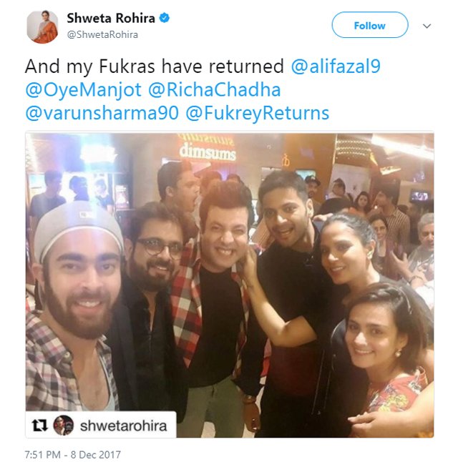This screenshot has height=462, width=458.
Task: Open the @alifazal9 mention
Action: click(336, 67)
